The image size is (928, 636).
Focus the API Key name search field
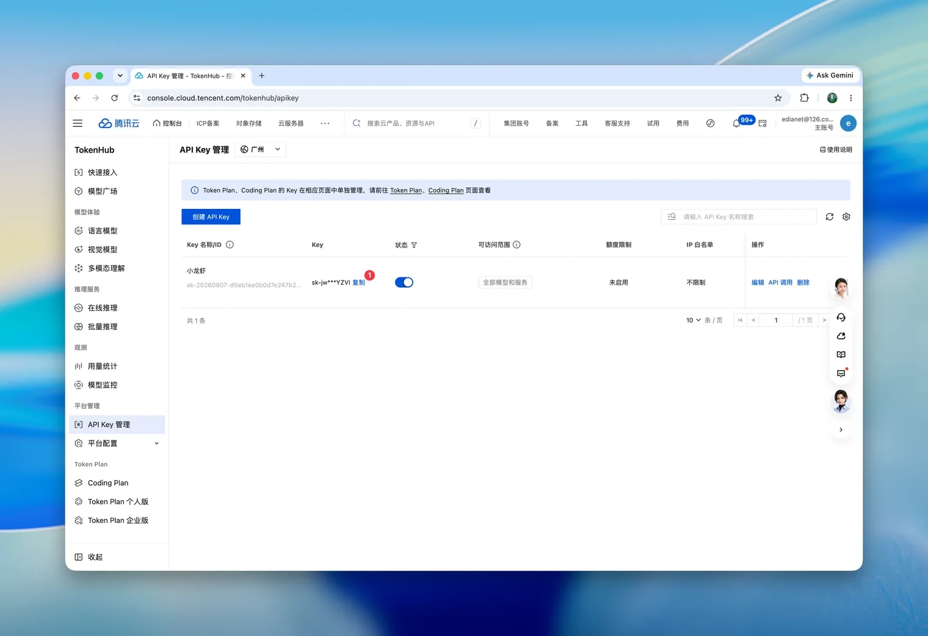click(739, 217)
